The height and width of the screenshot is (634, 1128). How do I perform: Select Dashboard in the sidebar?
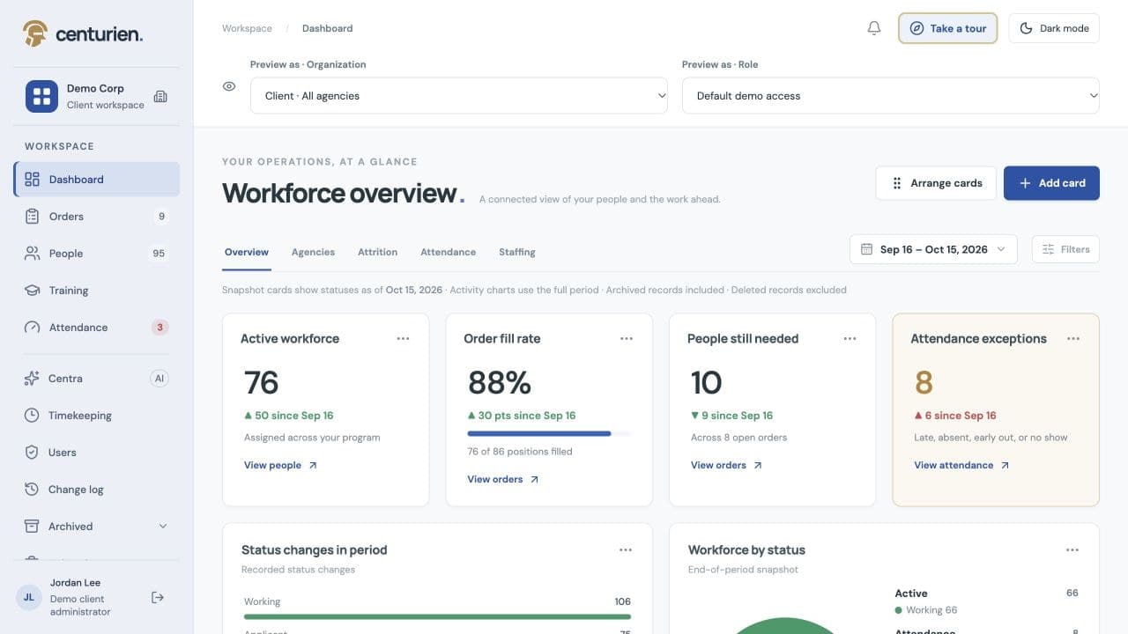click(97, 180)
